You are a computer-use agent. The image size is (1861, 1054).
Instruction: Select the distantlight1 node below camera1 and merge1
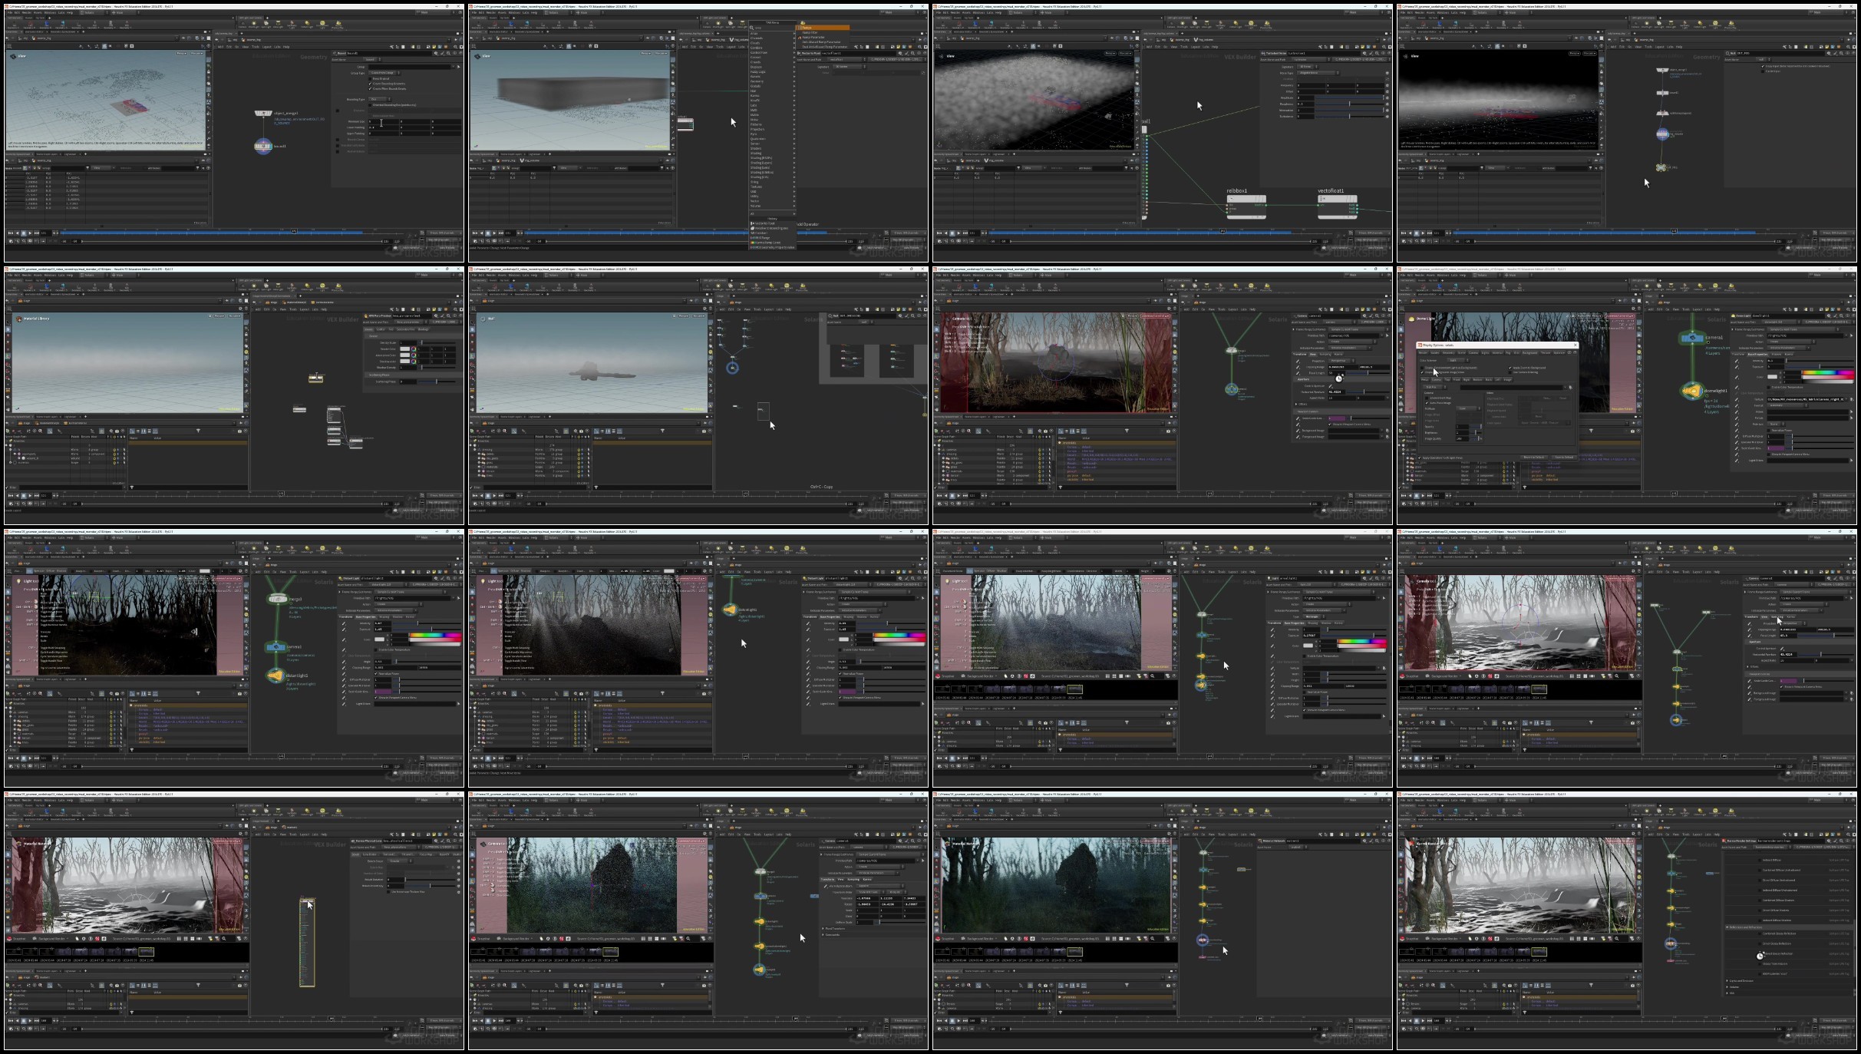276,676
